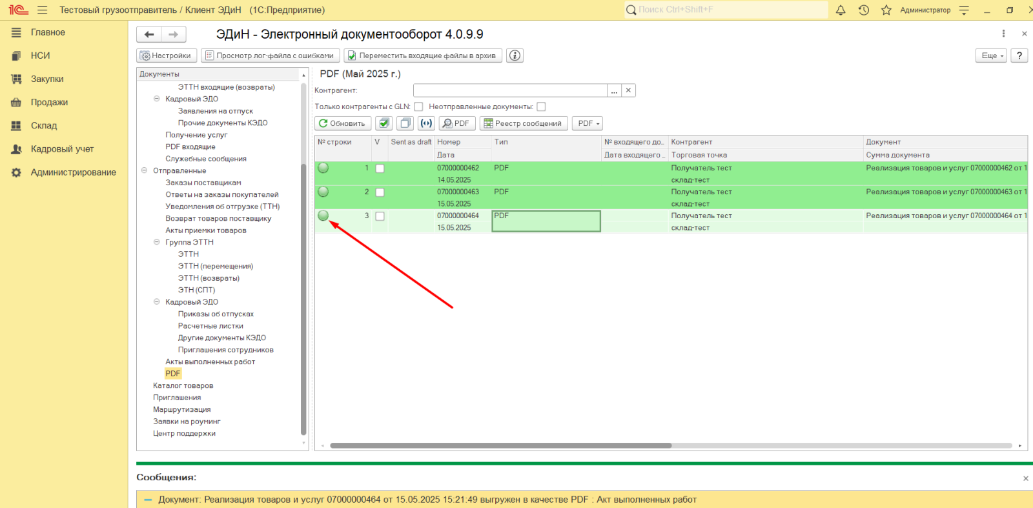This screenshot has width=1033, height=508.
Task: Check the row 1 document checkbox
Action: [380, 168]
